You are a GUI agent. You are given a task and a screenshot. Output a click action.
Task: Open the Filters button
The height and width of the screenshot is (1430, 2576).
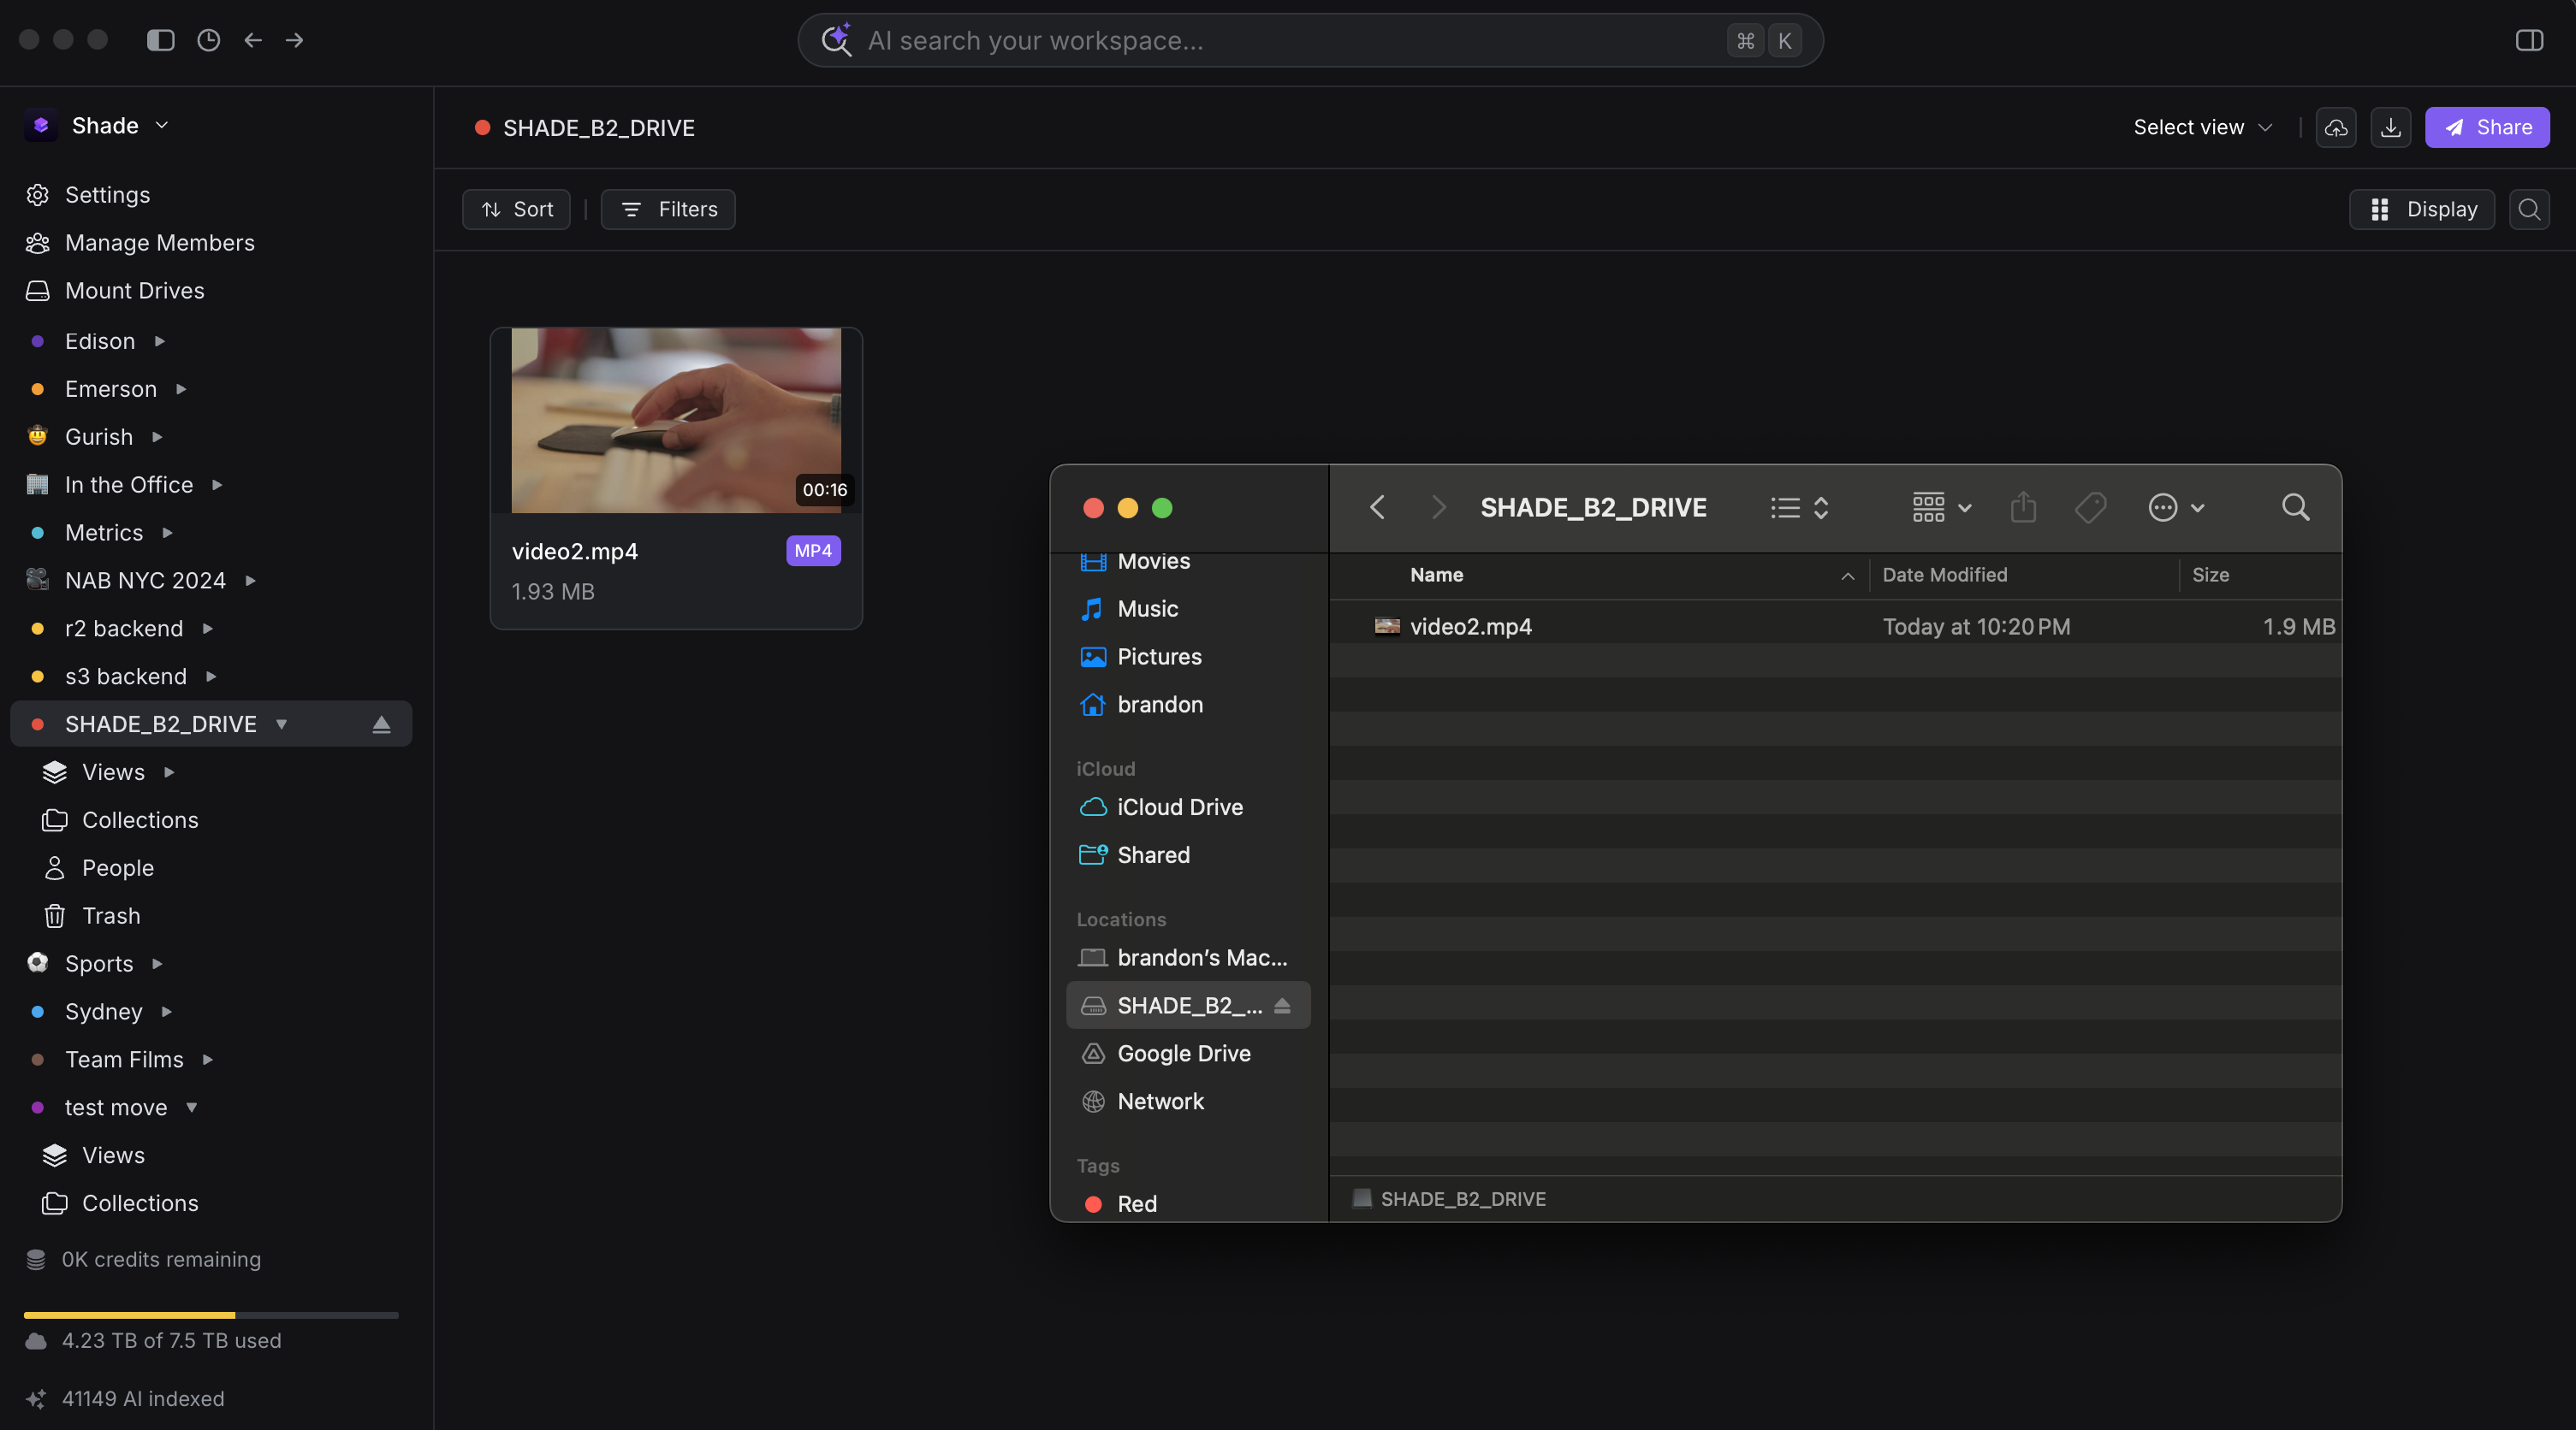point(668,210)
